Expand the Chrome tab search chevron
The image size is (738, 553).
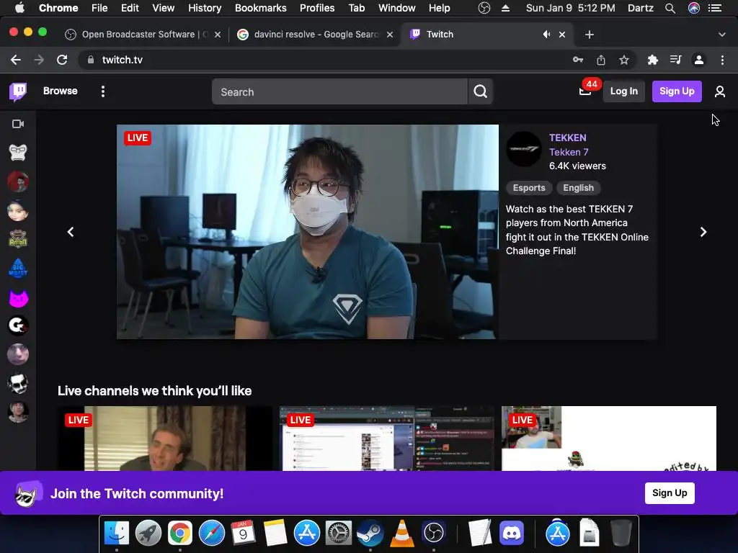[721, 35]
